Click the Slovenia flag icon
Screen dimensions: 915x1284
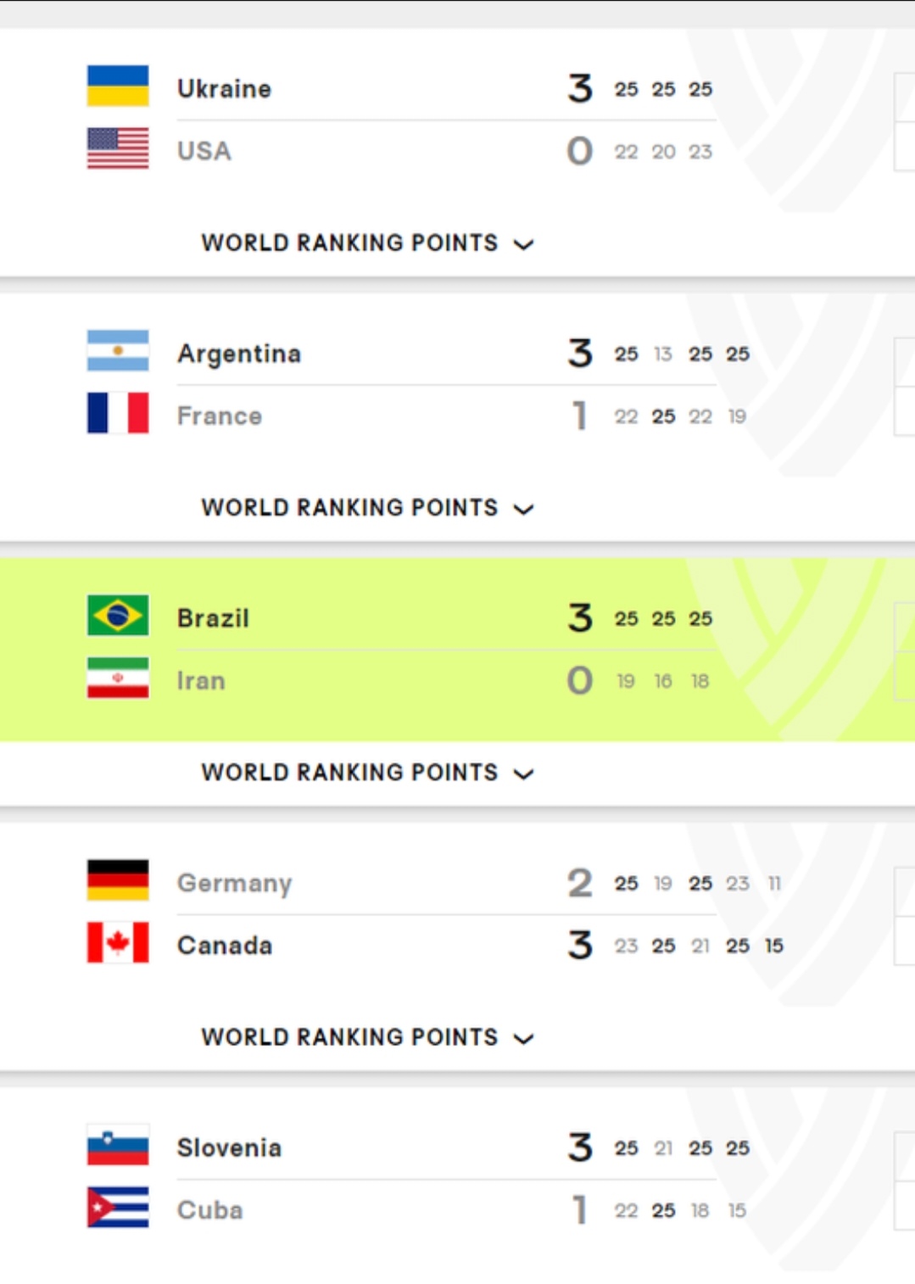[x=118, y=1144]
